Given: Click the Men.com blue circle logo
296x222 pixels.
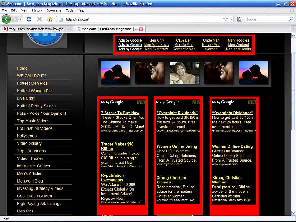Looking at the screenshot, I should coord(45,39).
